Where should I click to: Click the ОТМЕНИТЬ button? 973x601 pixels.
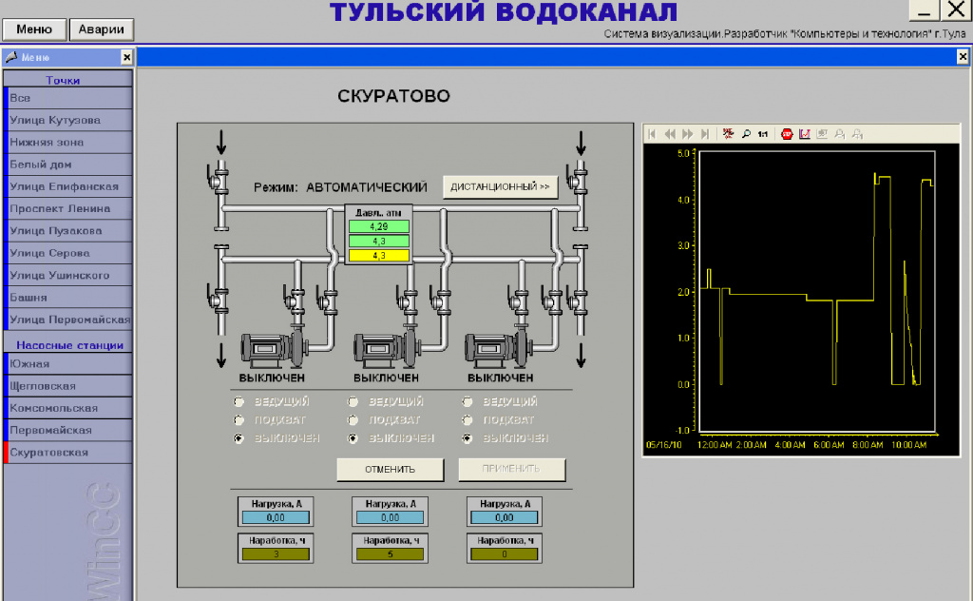(x=390, y=470)
